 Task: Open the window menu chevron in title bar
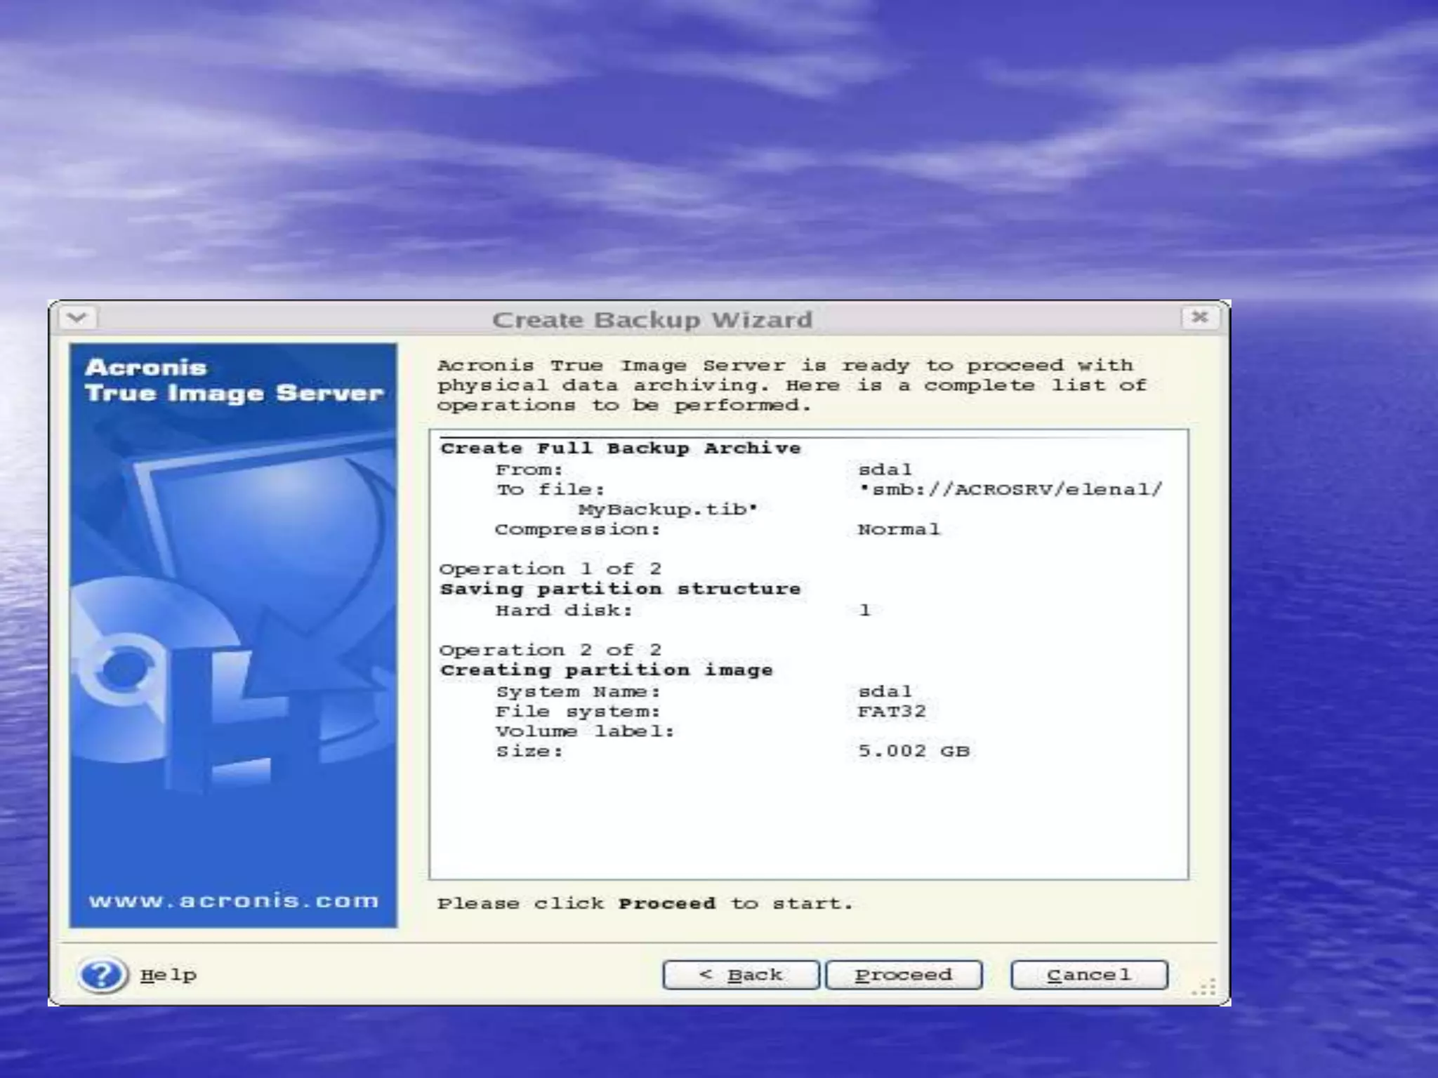(78, 318)
